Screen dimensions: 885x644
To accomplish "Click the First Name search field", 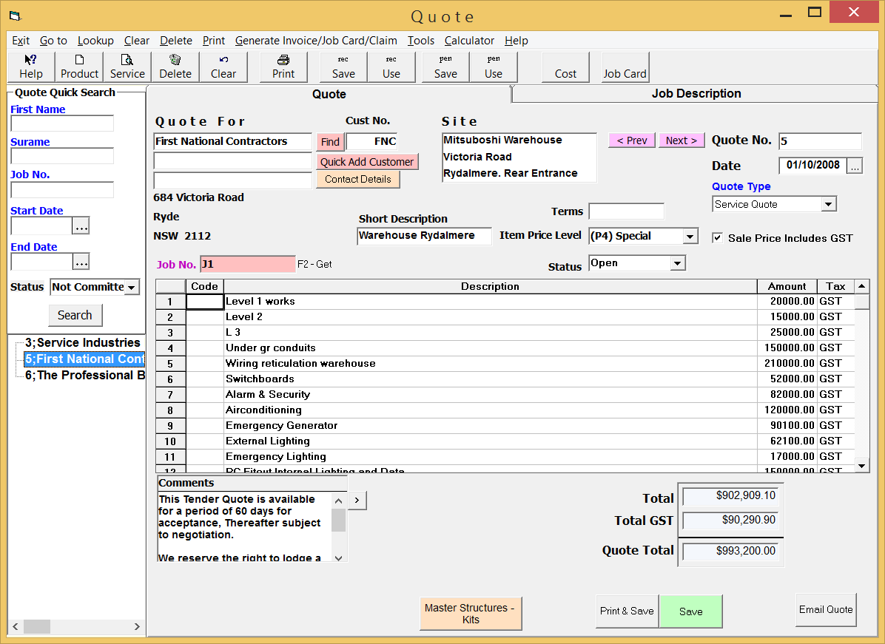I will tap(62, 123).
